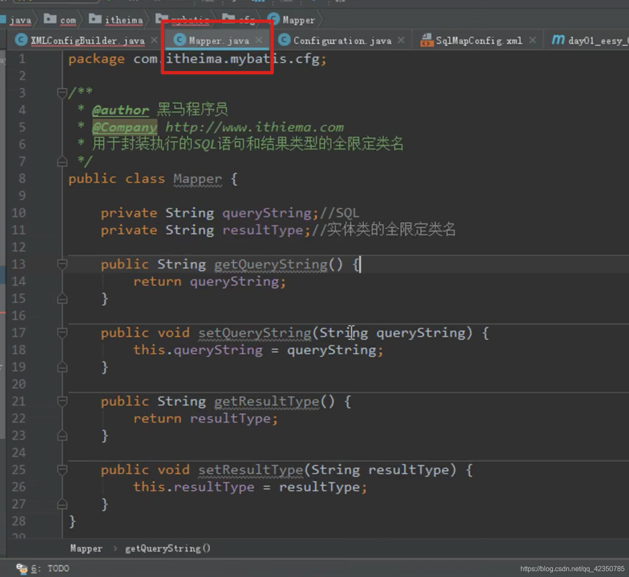Open the TODO tool window
Image resolution: width=629 pixels, height=577 pixels.
click(x=43, y=568)
